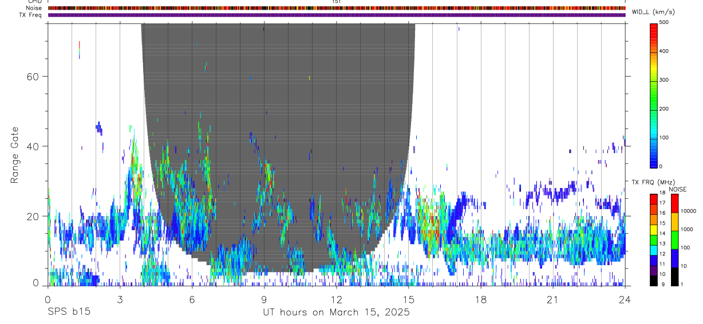Click the red segment of the TX FRQ legend
Viewport: 703px width, 324px height.
653,198
